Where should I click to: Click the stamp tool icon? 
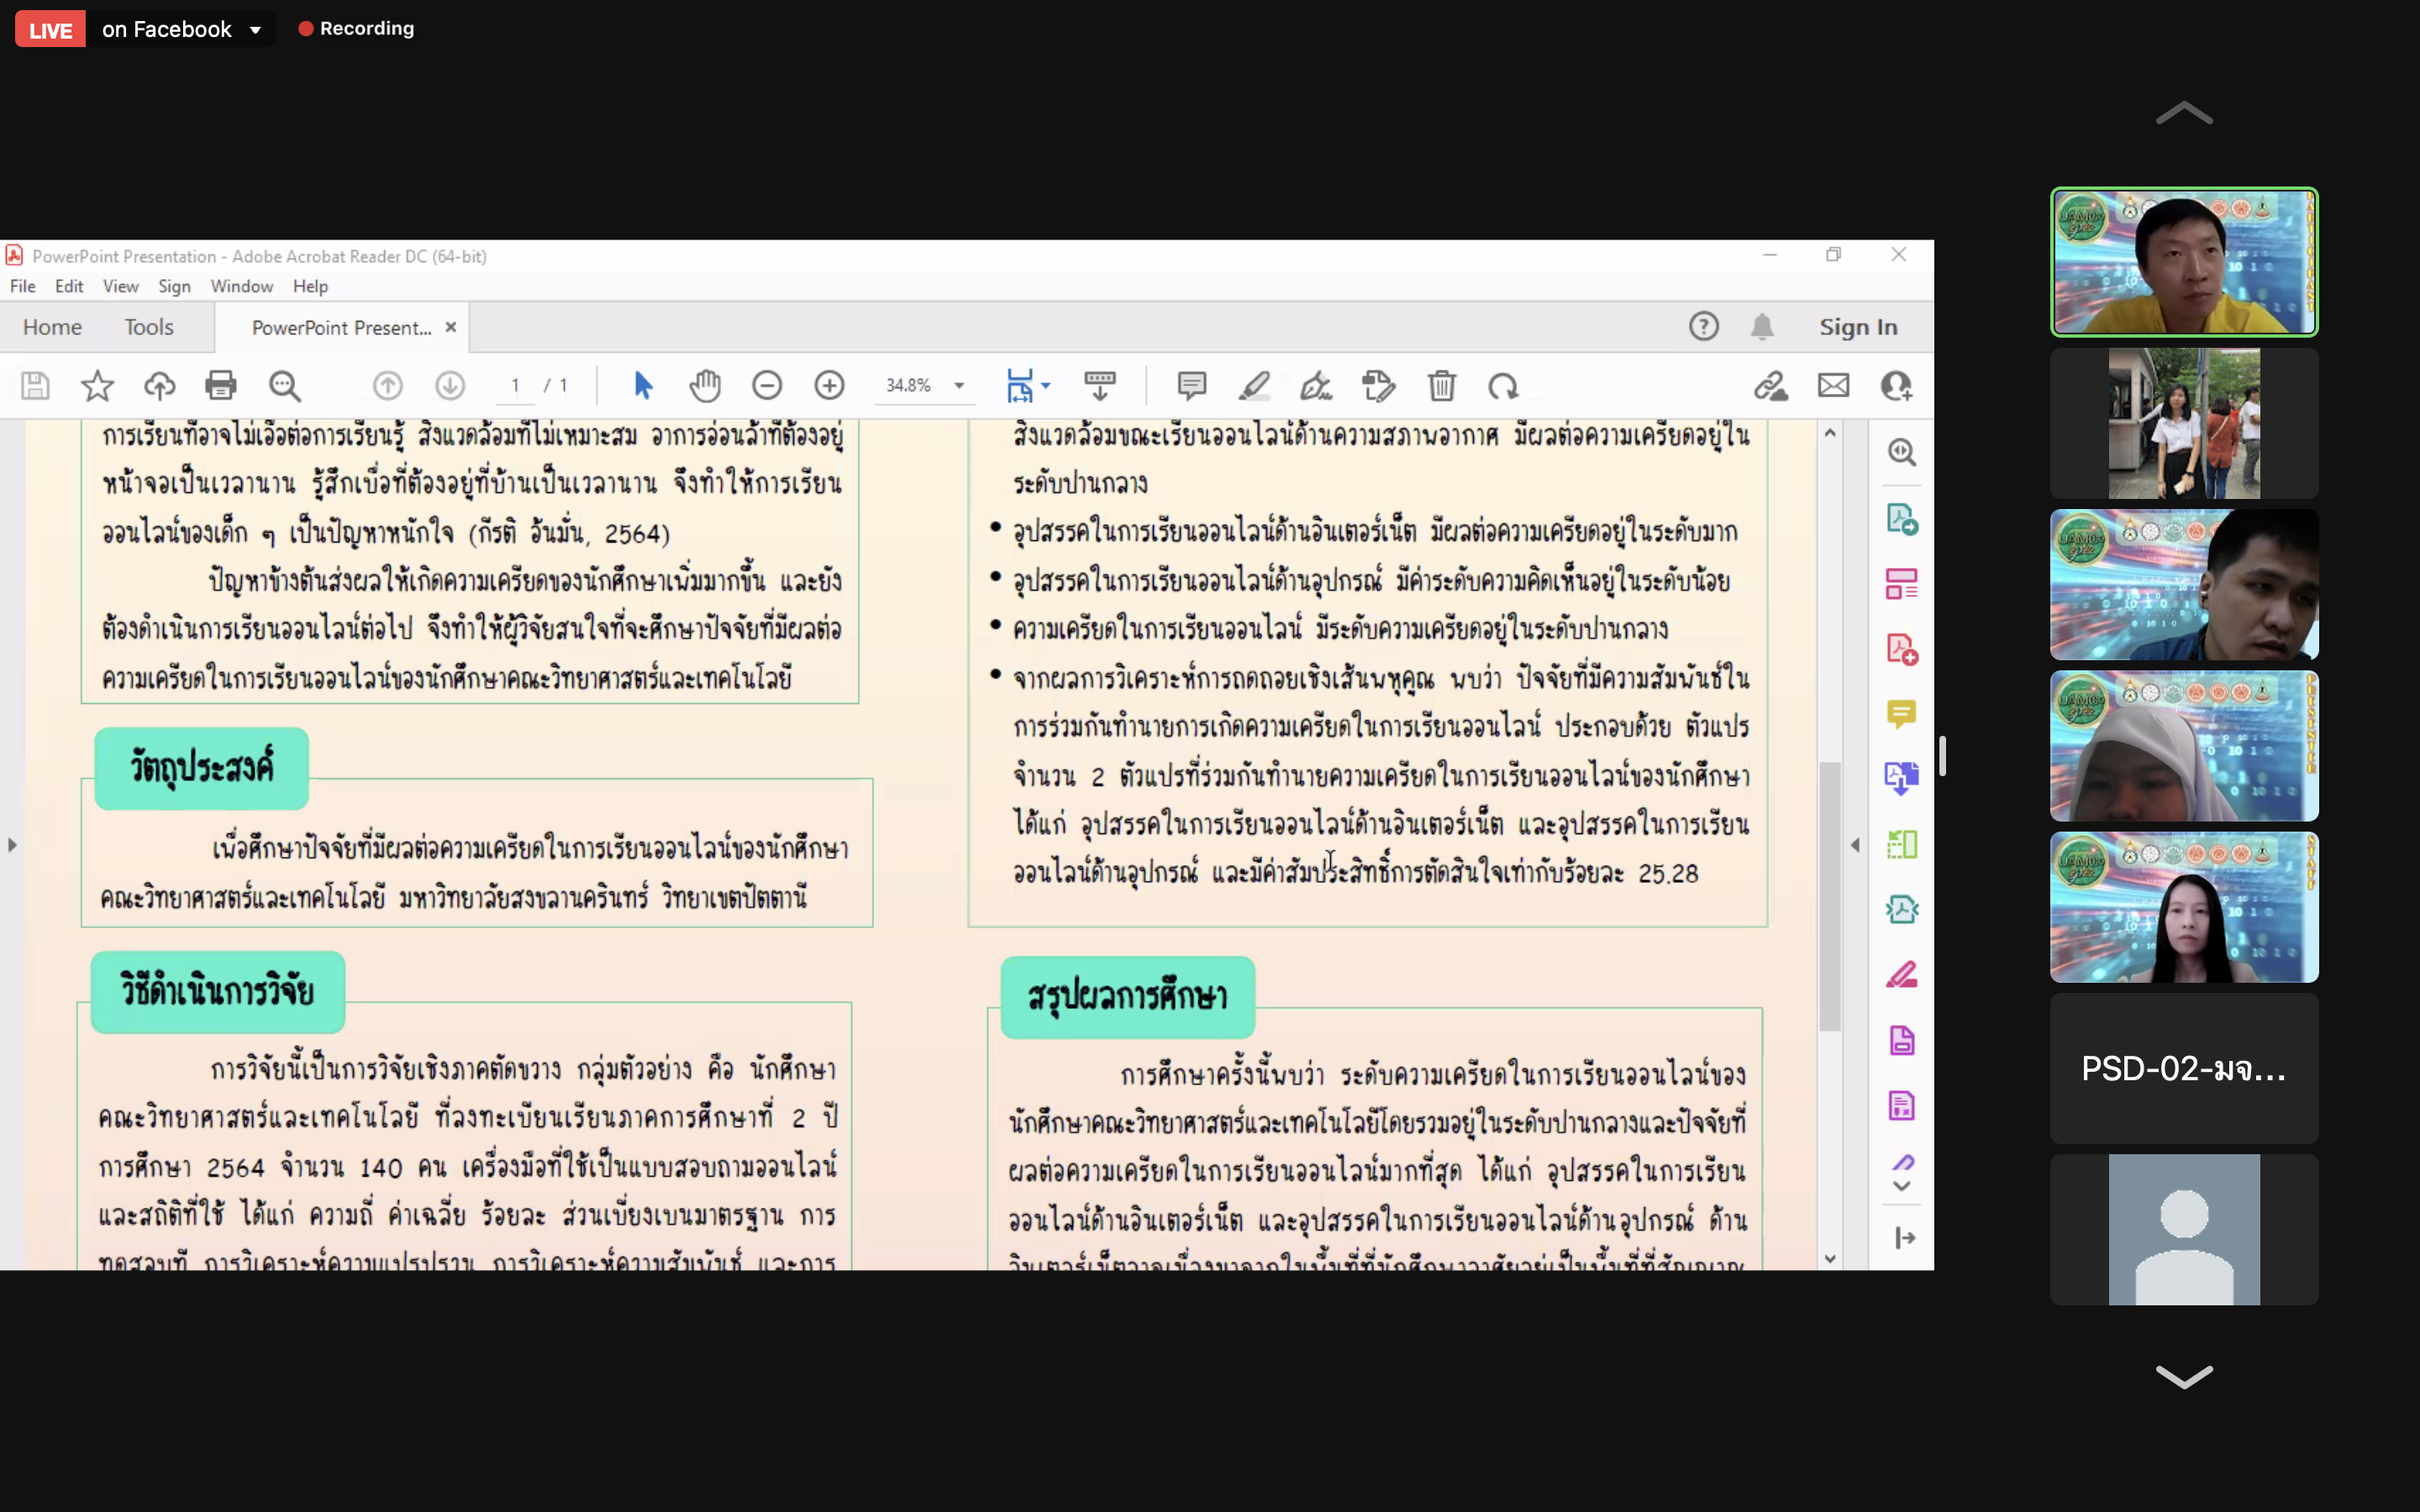(1379, 386)
